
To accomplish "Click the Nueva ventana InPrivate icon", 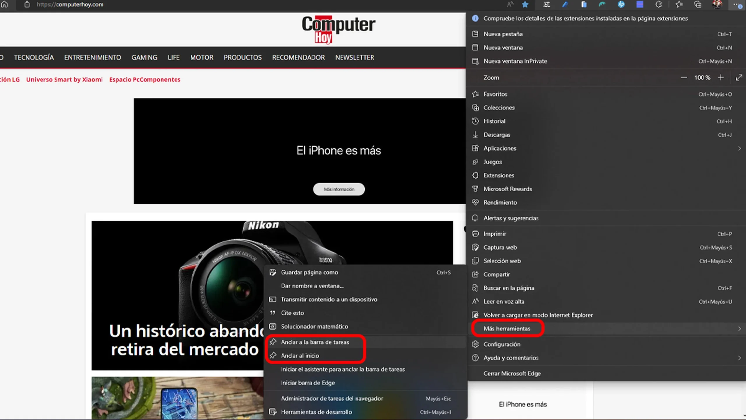I will [x=475, y=61].
